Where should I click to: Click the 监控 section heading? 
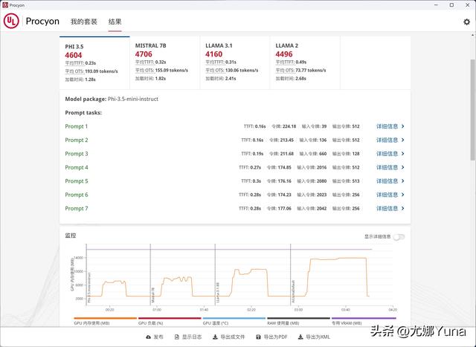pyautogui.click(x=71, y=236)
